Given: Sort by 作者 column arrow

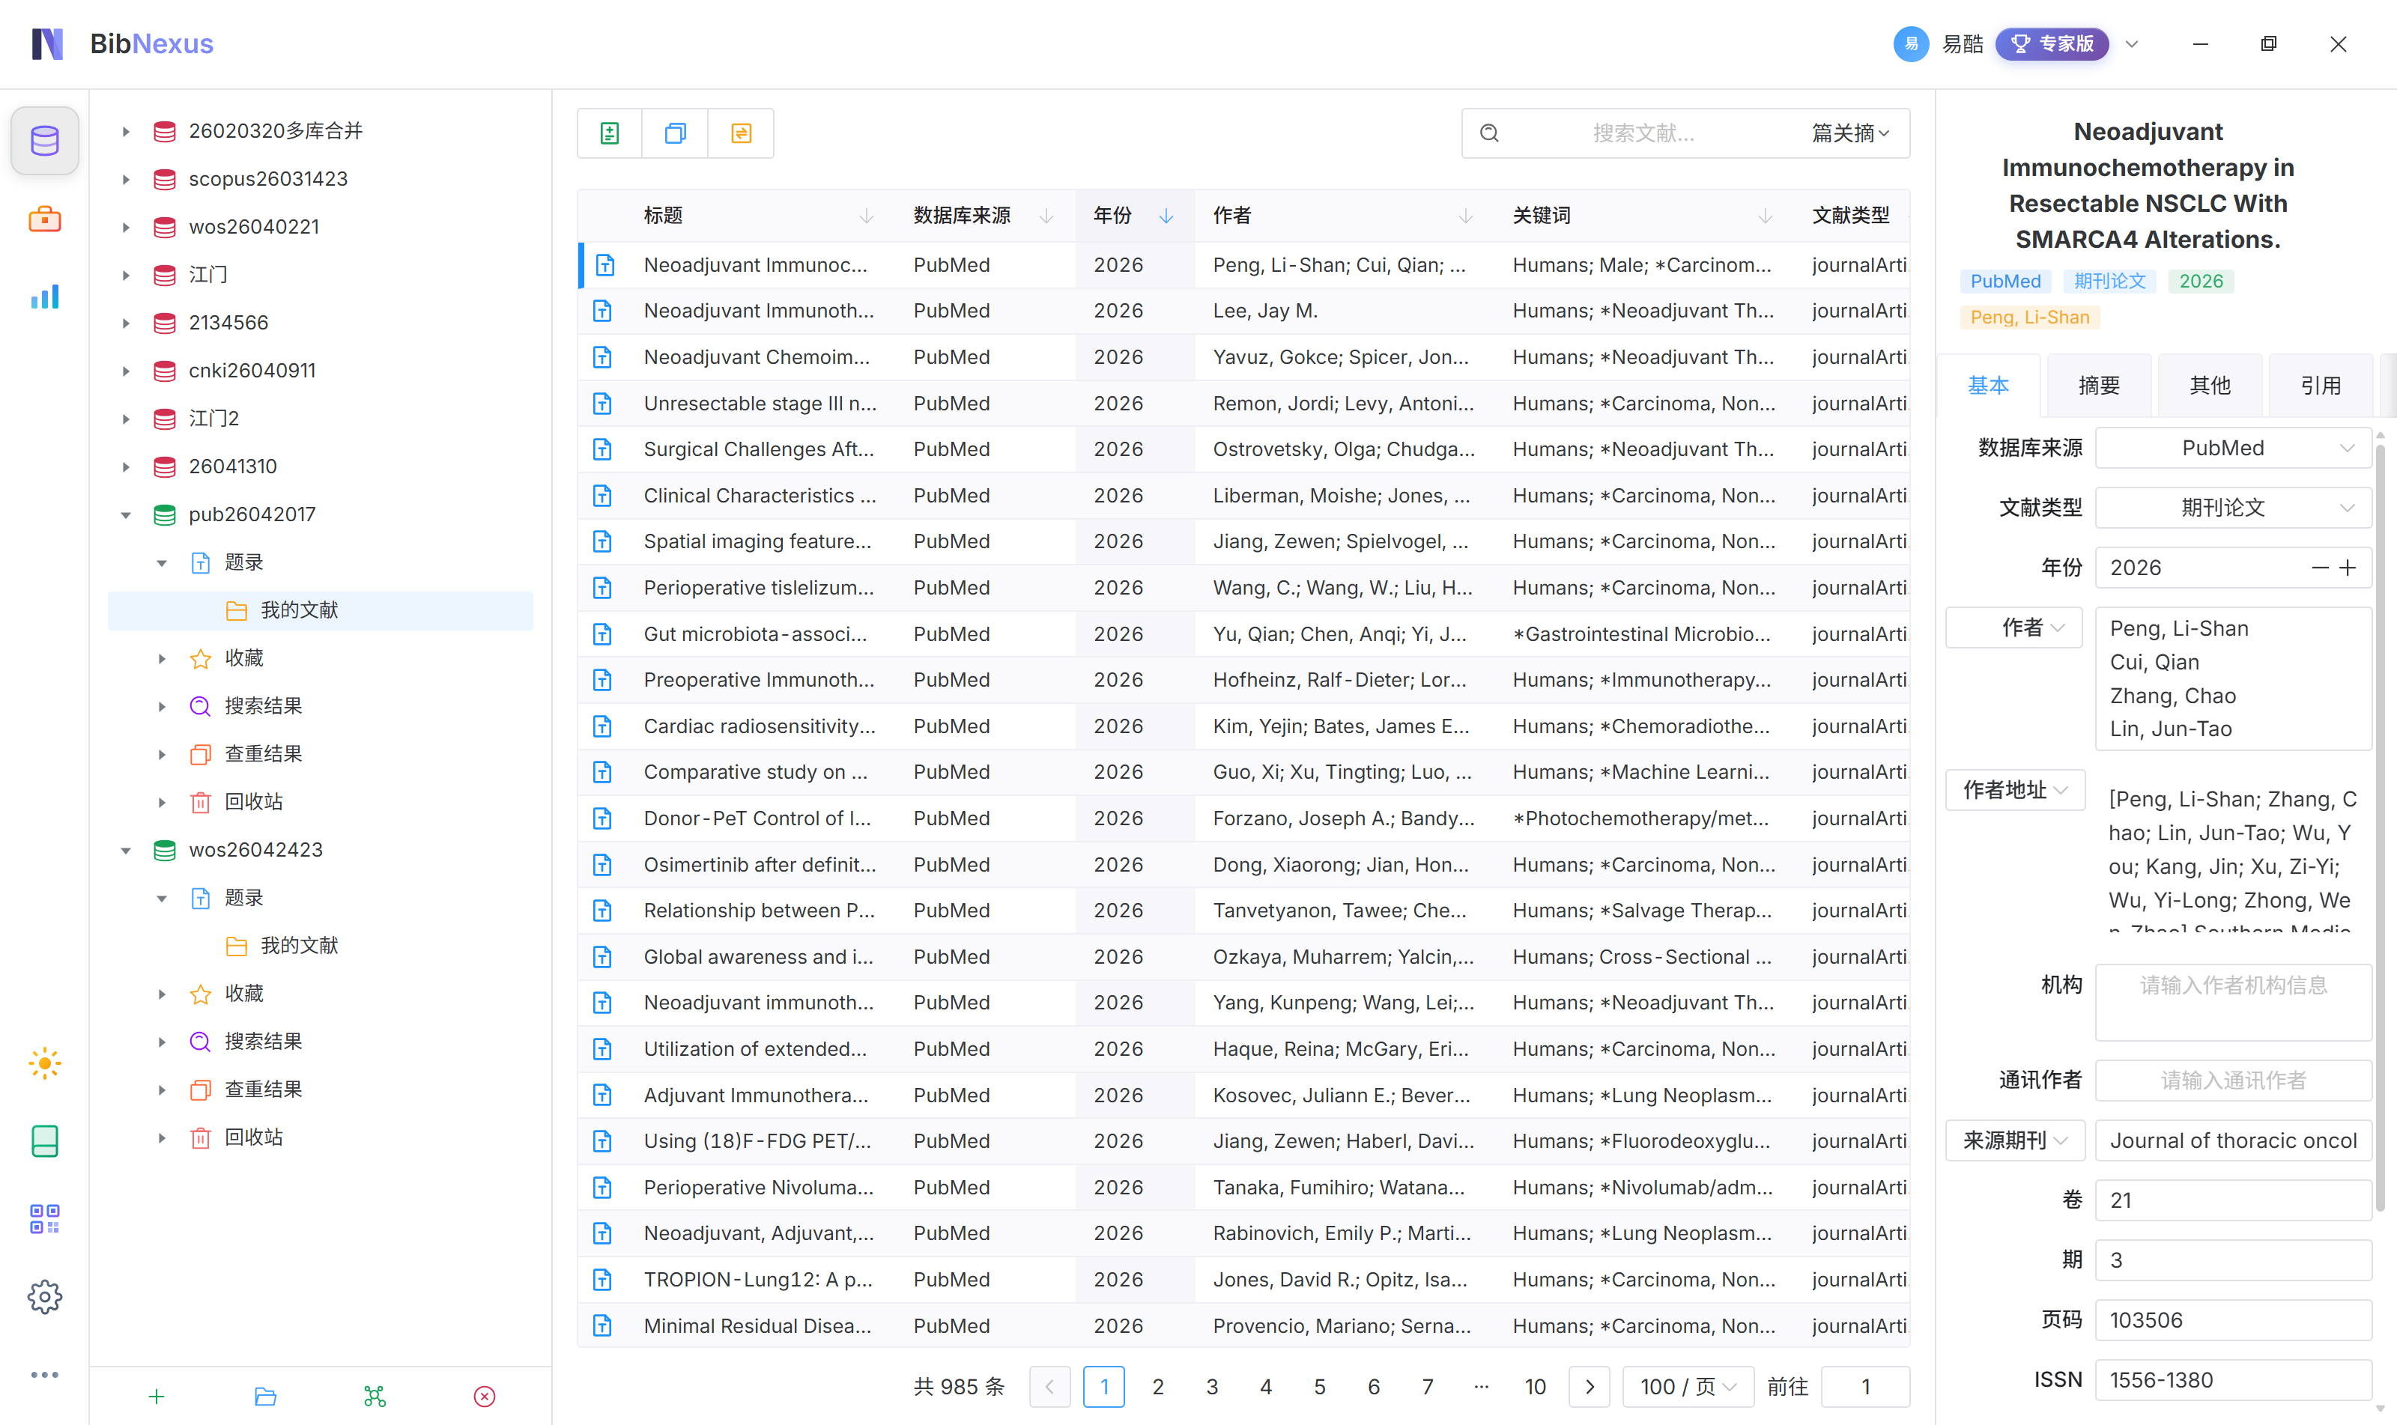Looking at the screenshot, I should [1465, 216].
